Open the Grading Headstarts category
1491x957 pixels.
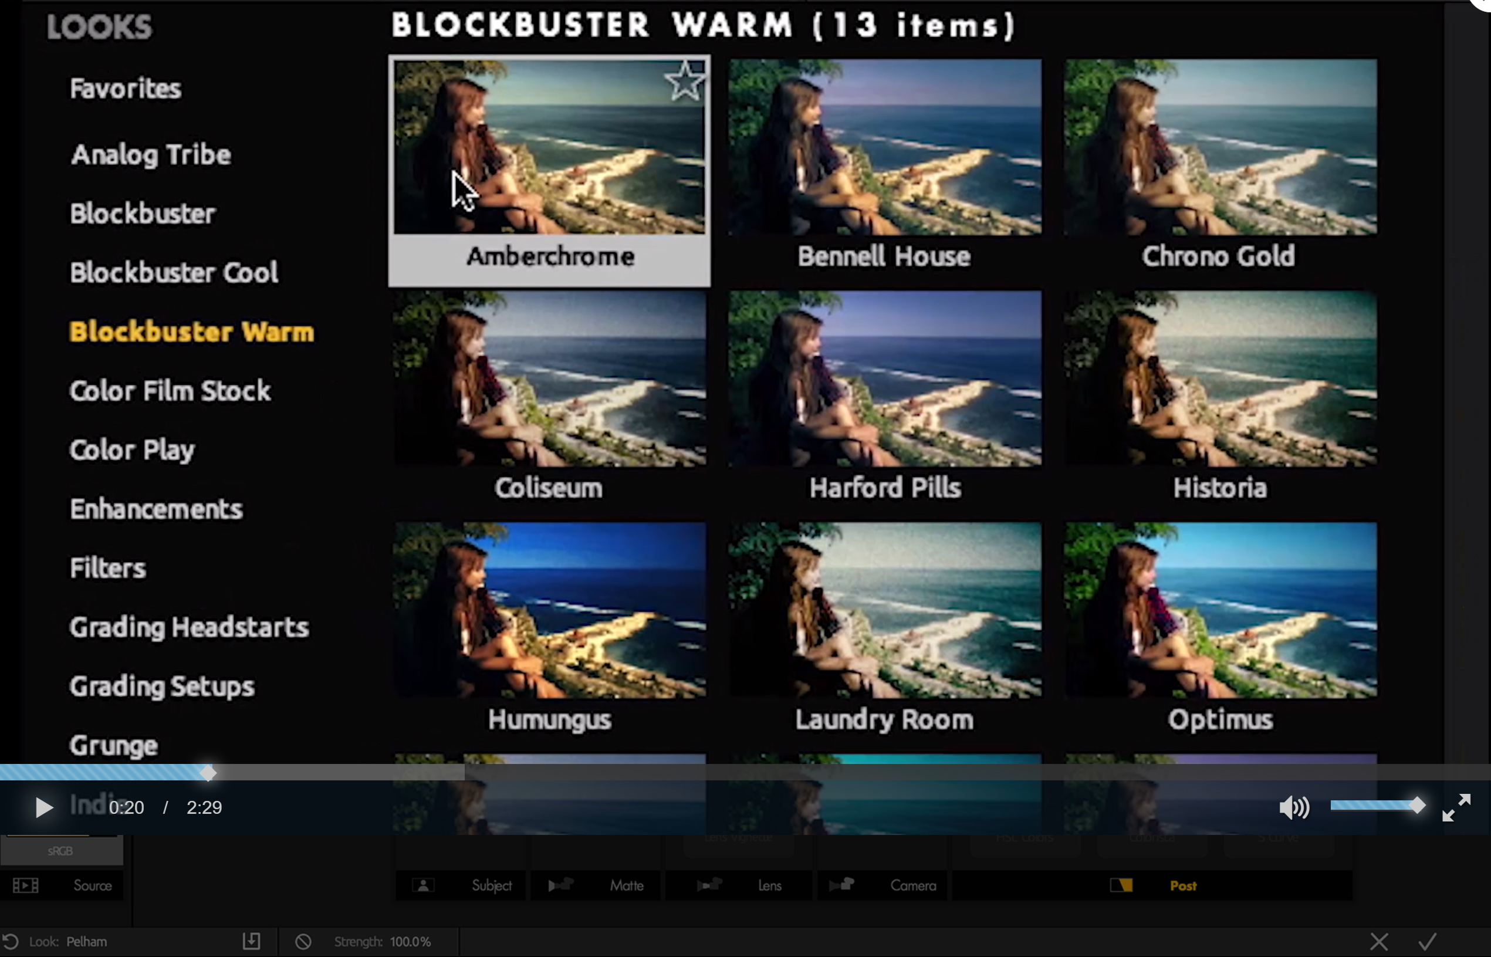pyautogui.click(x=189, y=627)
